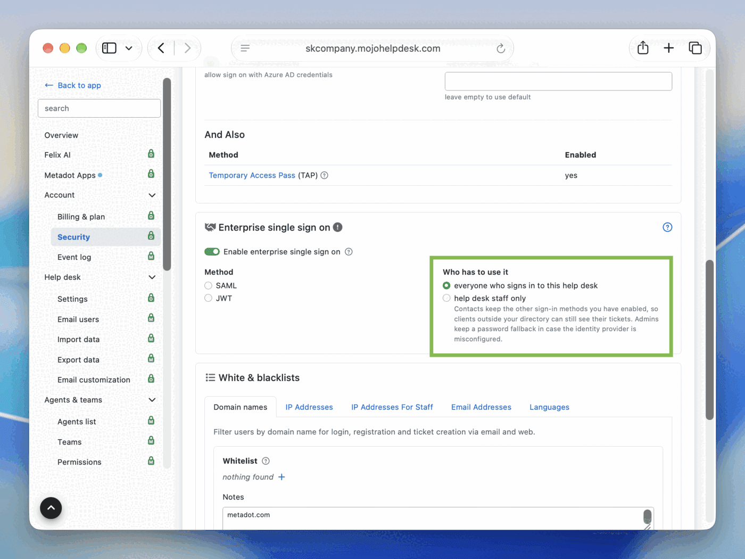Add a whitelist entry with the plus icon

coord(282,477)
